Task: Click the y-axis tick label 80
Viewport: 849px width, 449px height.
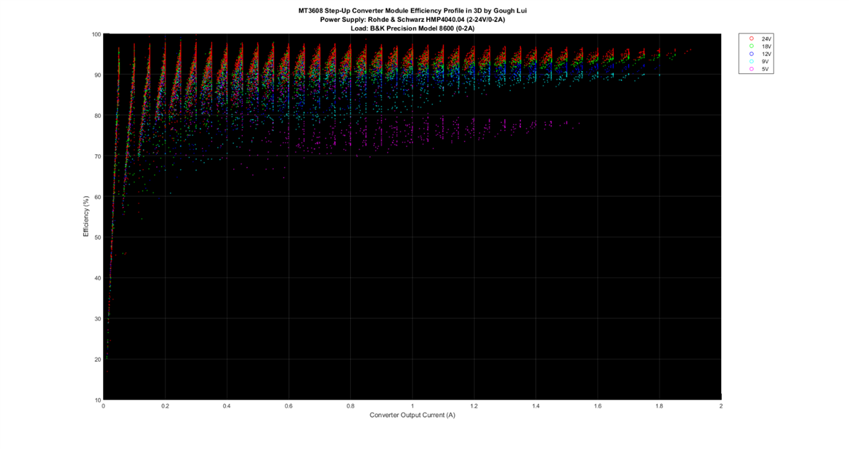Action: 97,115
